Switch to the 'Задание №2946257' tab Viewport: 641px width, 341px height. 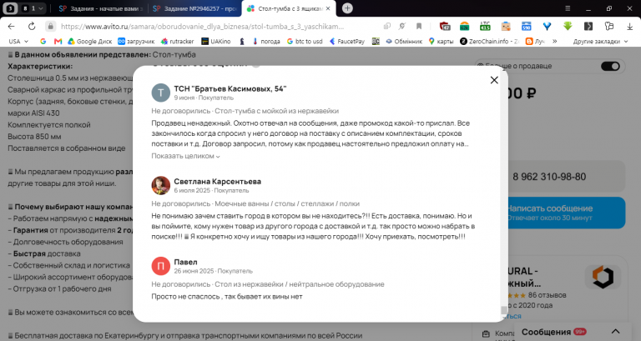tap(194, 8)
